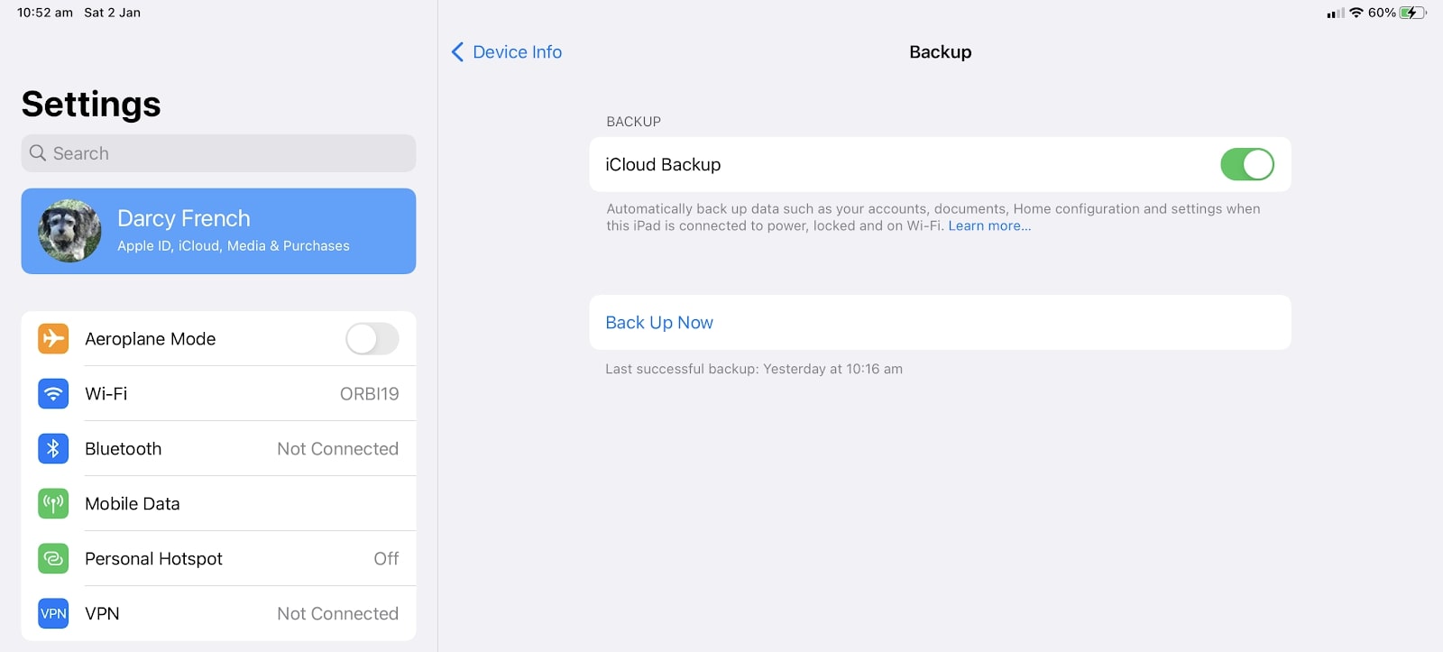The image size is (1443, 652).
Task: Tap the blue Wi-Fi icon
Action: (53, 394)
